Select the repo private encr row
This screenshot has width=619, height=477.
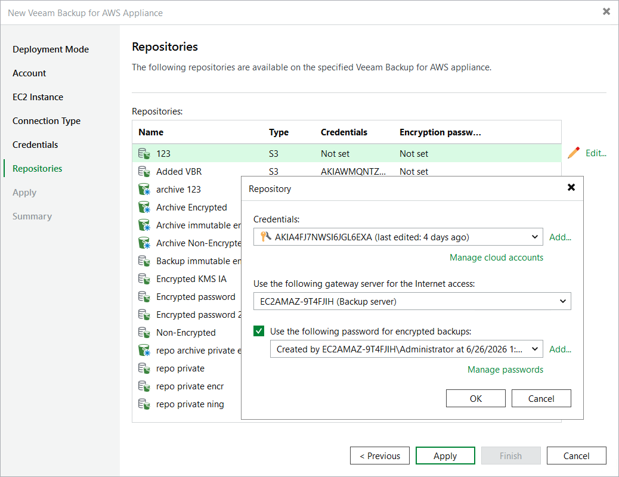[187, 386]
